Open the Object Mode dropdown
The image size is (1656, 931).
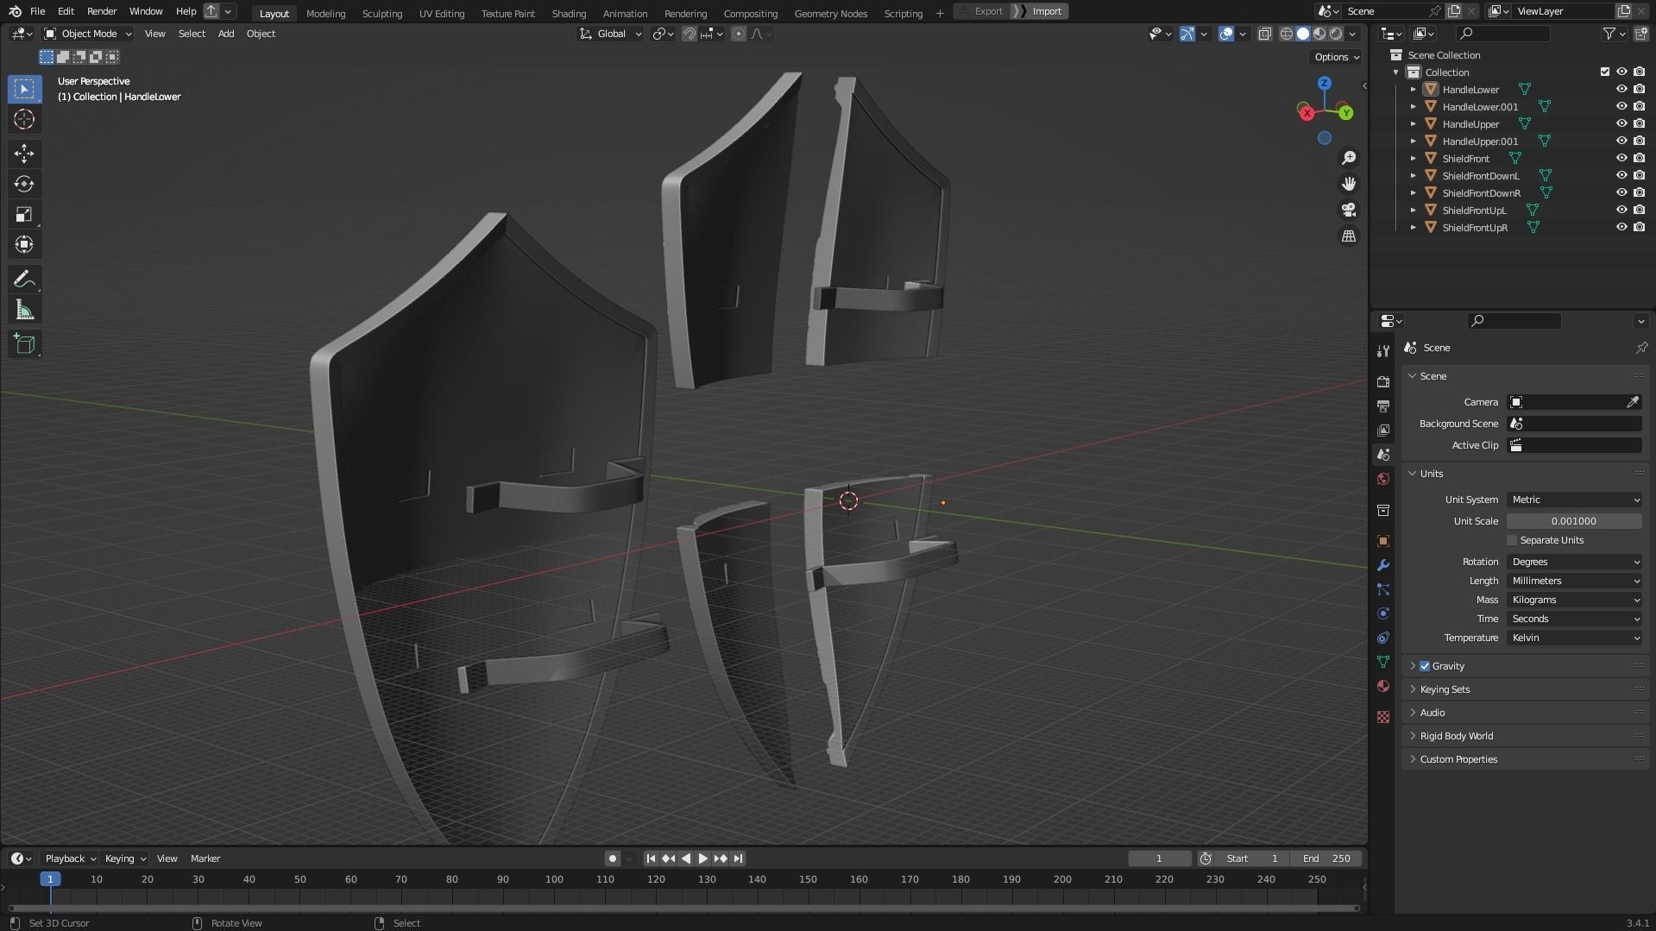(88, 34)
